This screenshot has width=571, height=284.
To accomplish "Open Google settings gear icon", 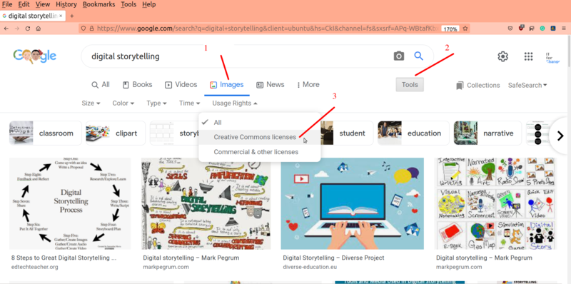I will pyautogui.click(x=503, y=56).
